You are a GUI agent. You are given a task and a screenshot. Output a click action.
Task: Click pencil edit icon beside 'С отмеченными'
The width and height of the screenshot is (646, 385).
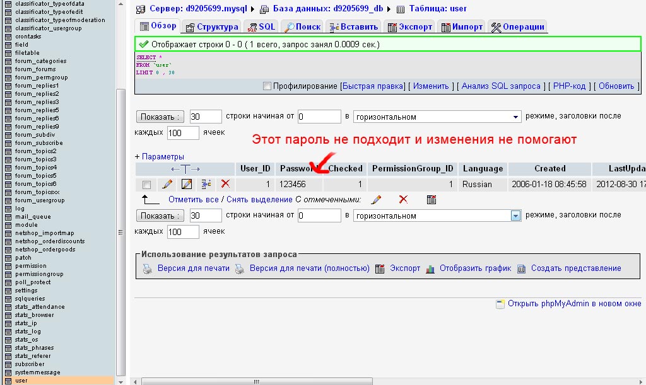pos(377,200)
